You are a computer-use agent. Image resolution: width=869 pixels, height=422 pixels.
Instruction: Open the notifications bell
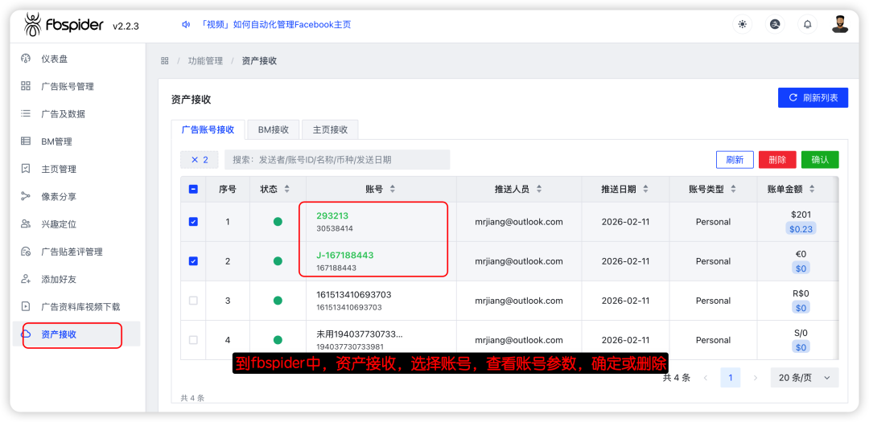pyautogui.click(x=808, y=24)
